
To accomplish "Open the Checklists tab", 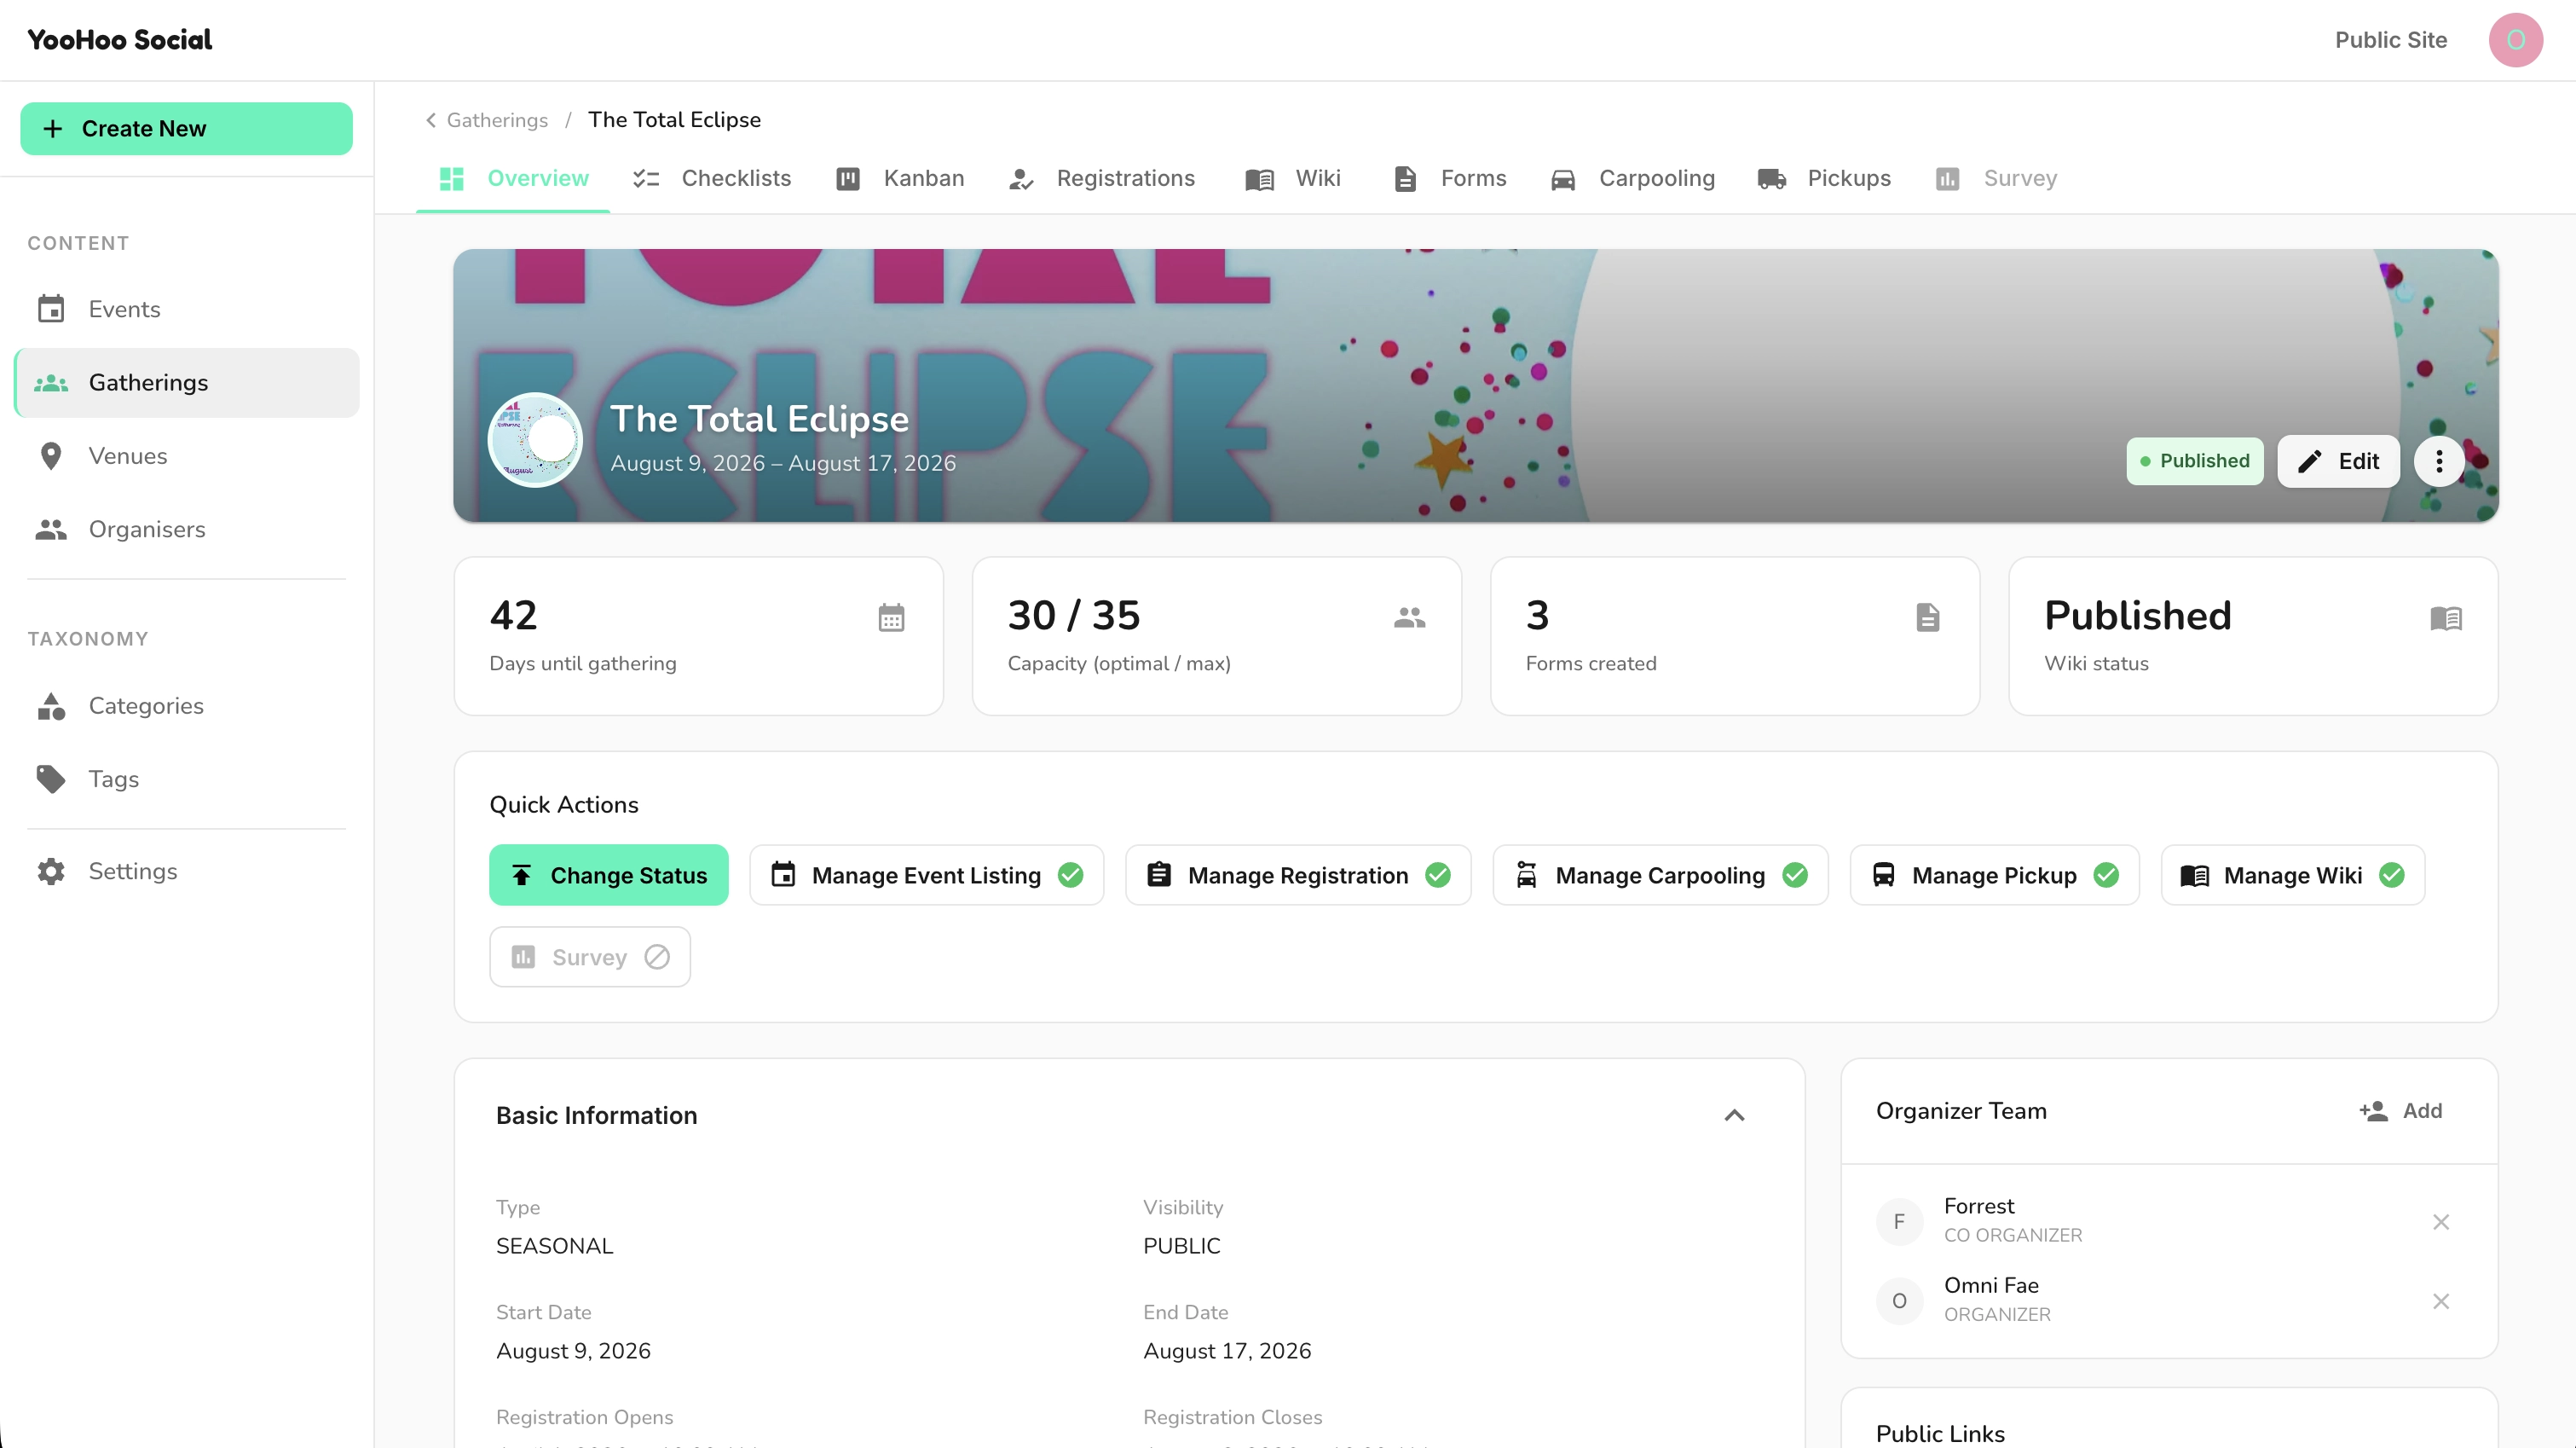I will point(711,178).
